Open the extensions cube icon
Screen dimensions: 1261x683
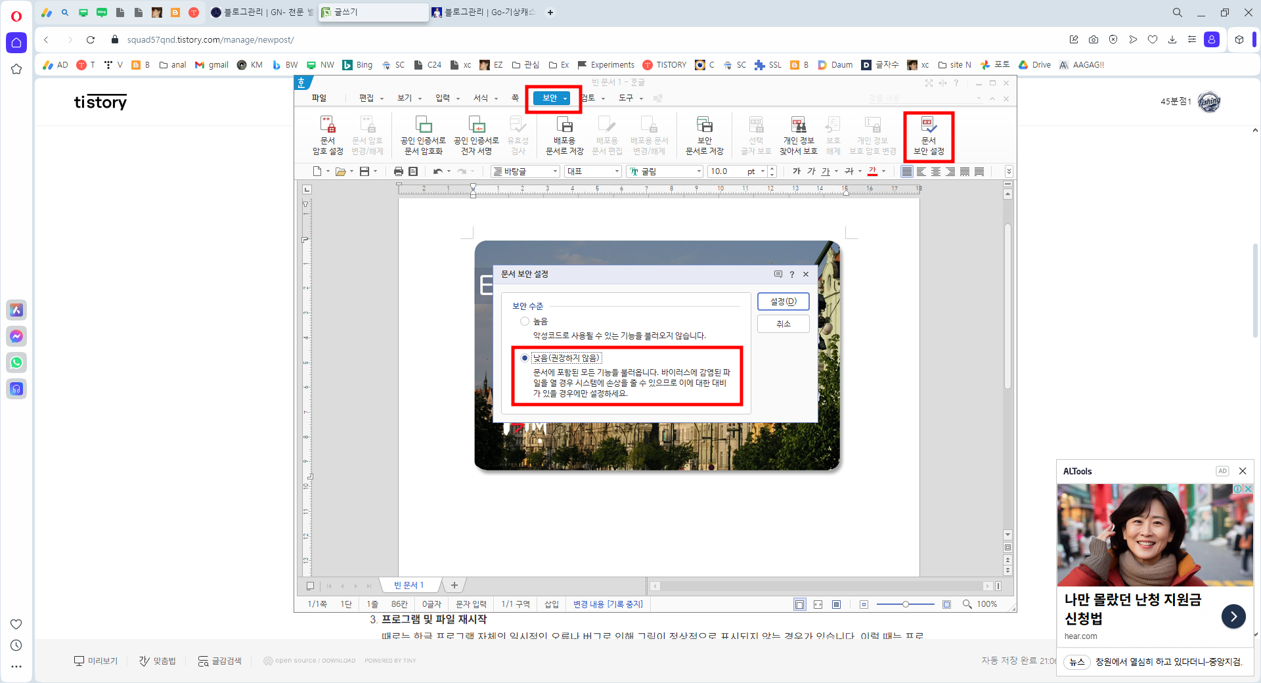click(1239, 39)
